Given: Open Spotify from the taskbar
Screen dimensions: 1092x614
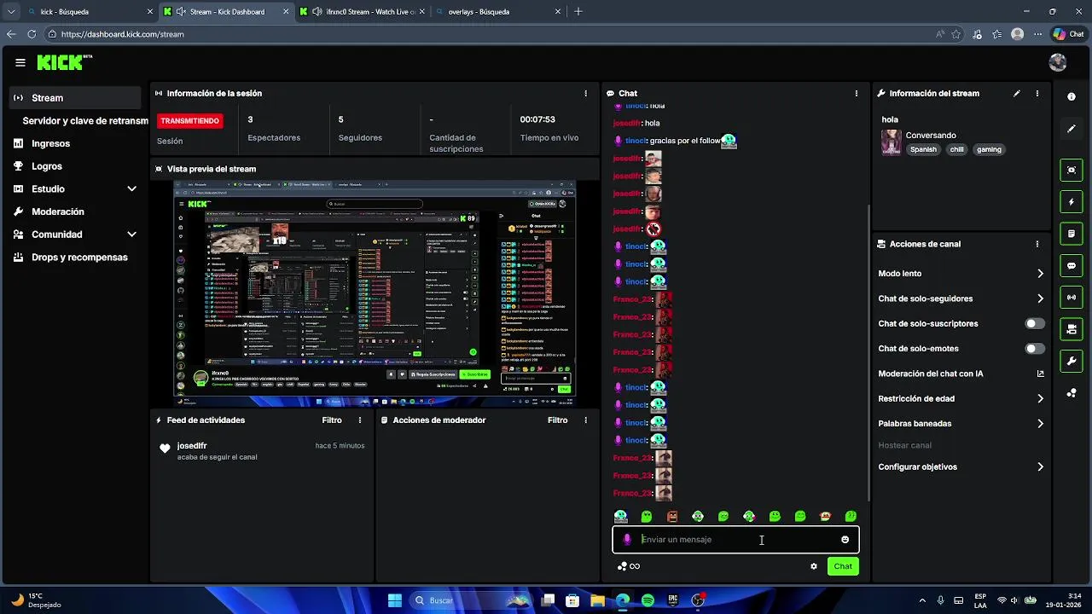Looking at the screenshot, I should click(648, 600).
